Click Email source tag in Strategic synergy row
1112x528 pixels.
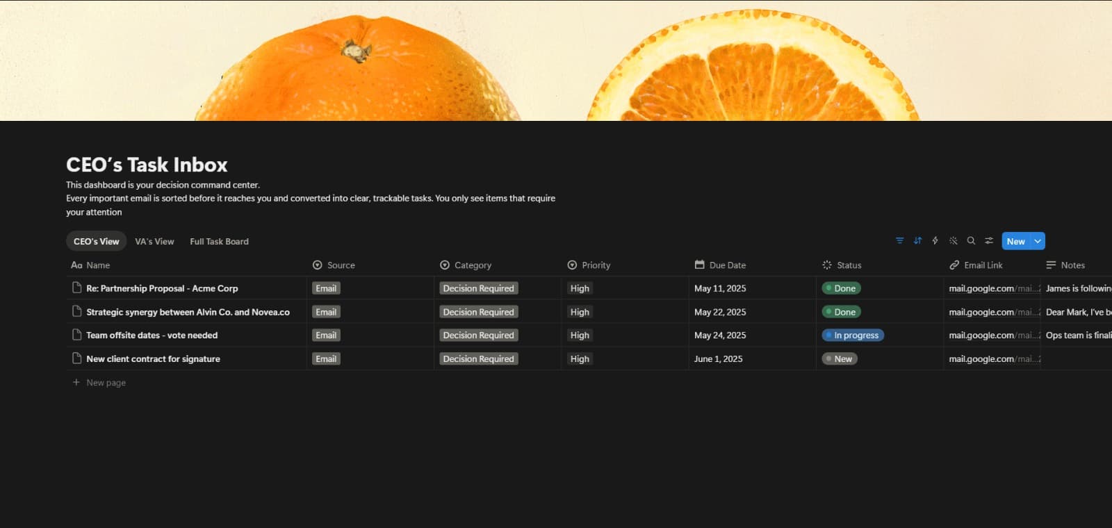(x=326, y=312)
